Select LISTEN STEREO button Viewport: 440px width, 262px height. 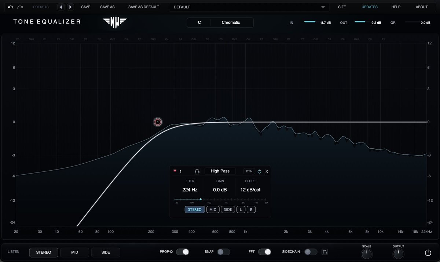(44, 252)
